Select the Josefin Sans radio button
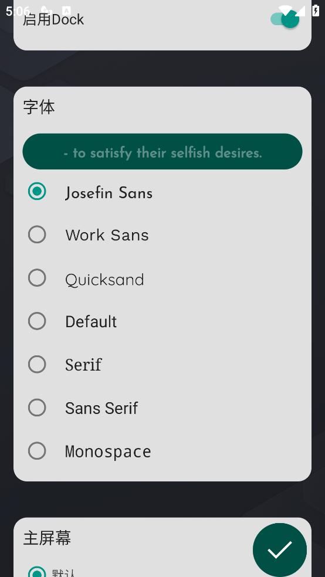325x577 pixels. point(37,191)
